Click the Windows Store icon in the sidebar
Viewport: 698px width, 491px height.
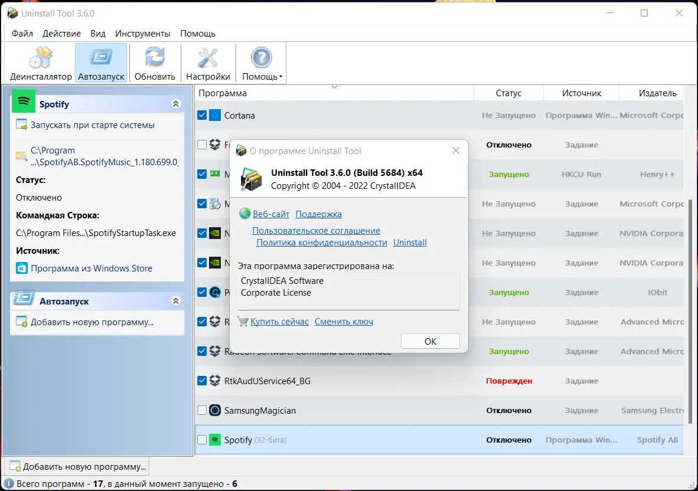click(21, 268)
